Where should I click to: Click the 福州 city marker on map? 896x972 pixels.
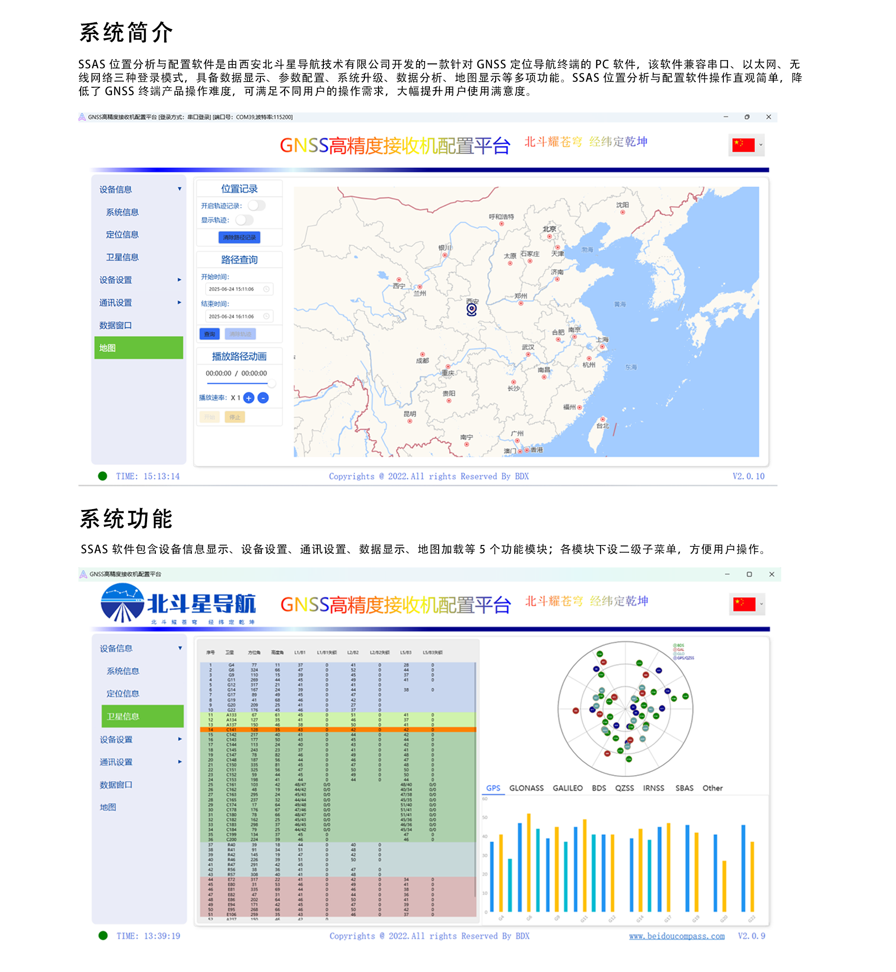(580, 408)
